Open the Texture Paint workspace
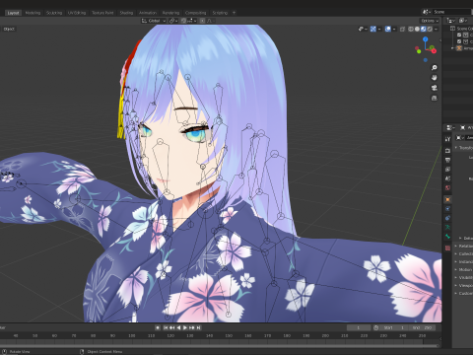The image size is (473, 355). (102, 13)
